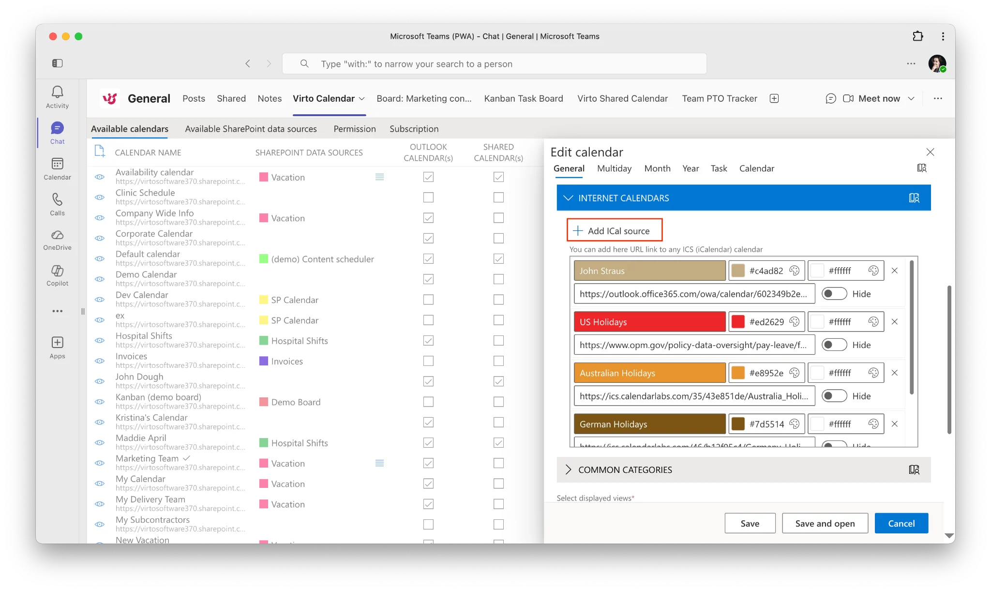The height and width of the screenshot is (591, 991).
Task: Select the Multiday tab in Edit calendar
Action: pos(614,168)
